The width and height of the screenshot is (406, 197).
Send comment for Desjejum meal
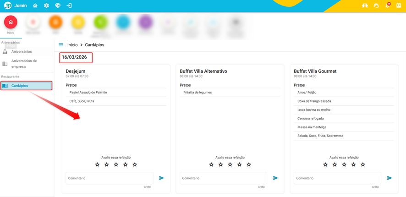coord(161,178)
